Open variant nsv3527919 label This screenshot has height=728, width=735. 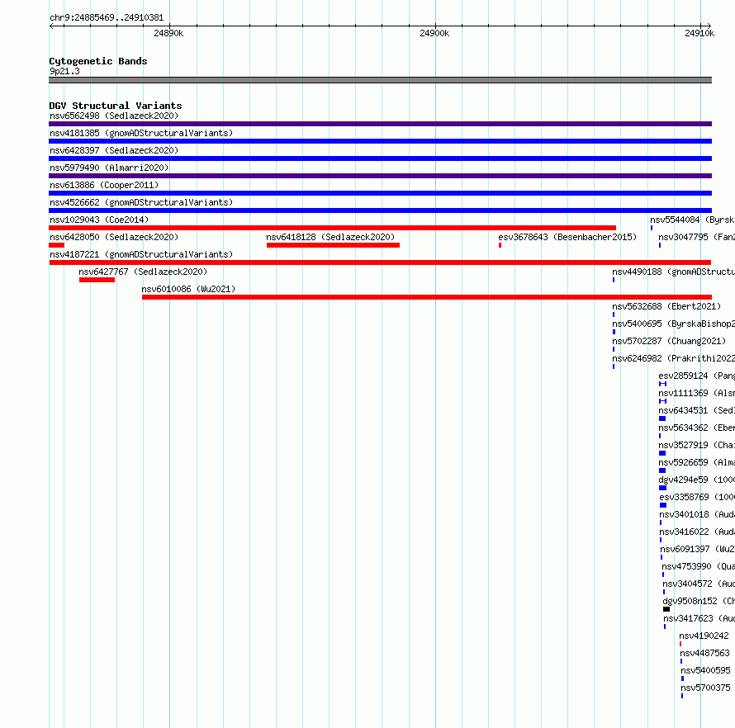696,445
